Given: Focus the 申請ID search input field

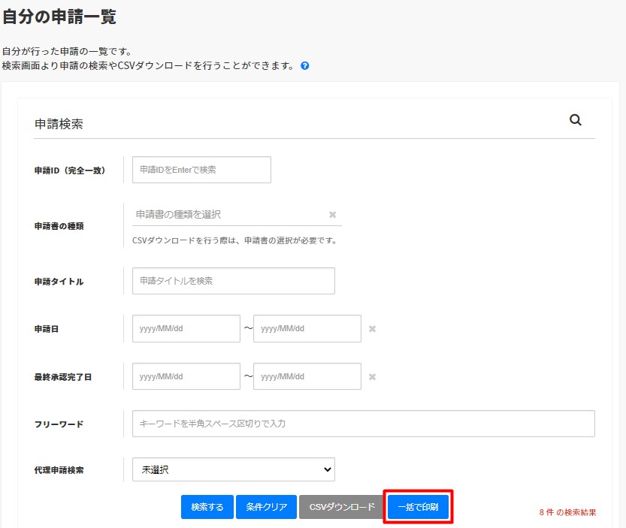Looking at the screenshot, I should [x=201, y=170].
